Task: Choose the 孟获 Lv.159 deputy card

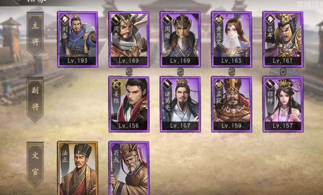Action: coord(231,104)
